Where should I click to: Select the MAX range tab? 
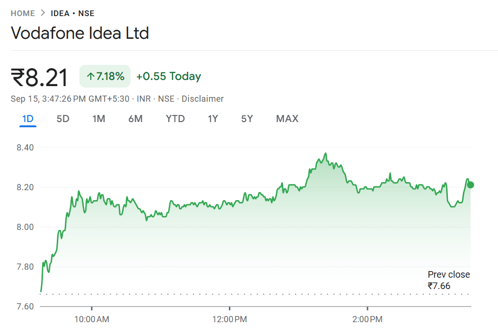coord(287,119)
